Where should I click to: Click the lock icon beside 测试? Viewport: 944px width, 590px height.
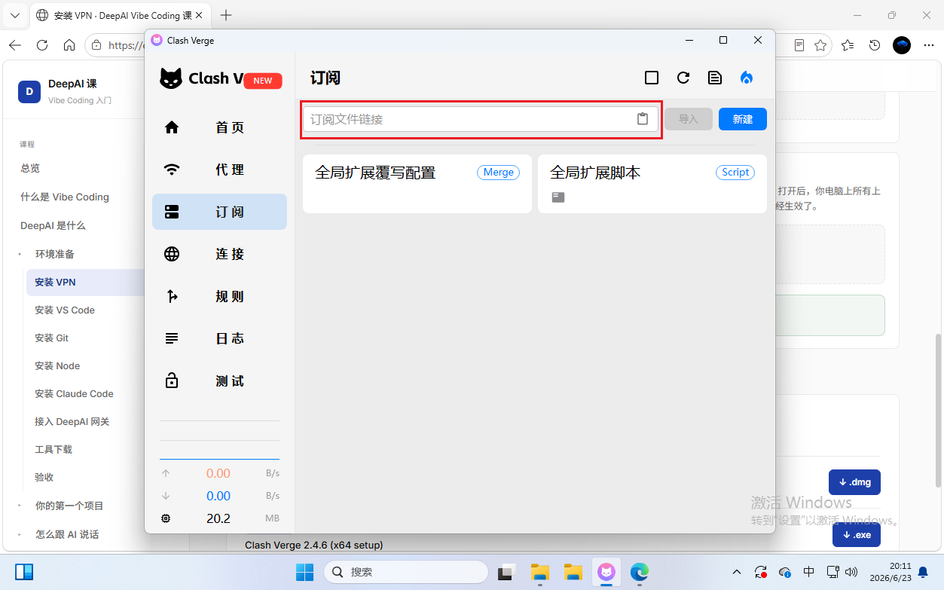tap(172, 381)
